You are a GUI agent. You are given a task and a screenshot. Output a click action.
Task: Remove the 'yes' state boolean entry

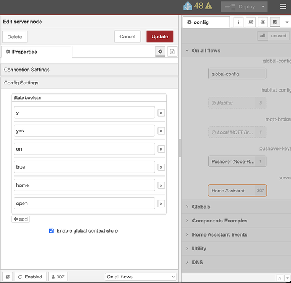point(161,131)
